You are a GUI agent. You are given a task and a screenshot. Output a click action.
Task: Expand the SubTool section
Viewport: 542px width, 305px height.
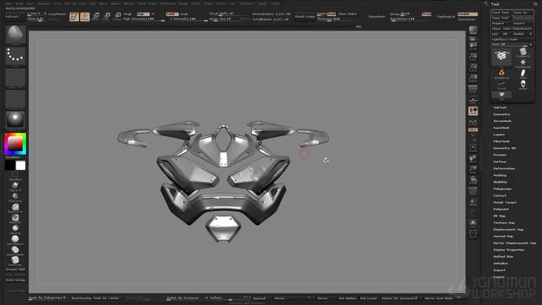pyautogui.click(x=500, y=107)
